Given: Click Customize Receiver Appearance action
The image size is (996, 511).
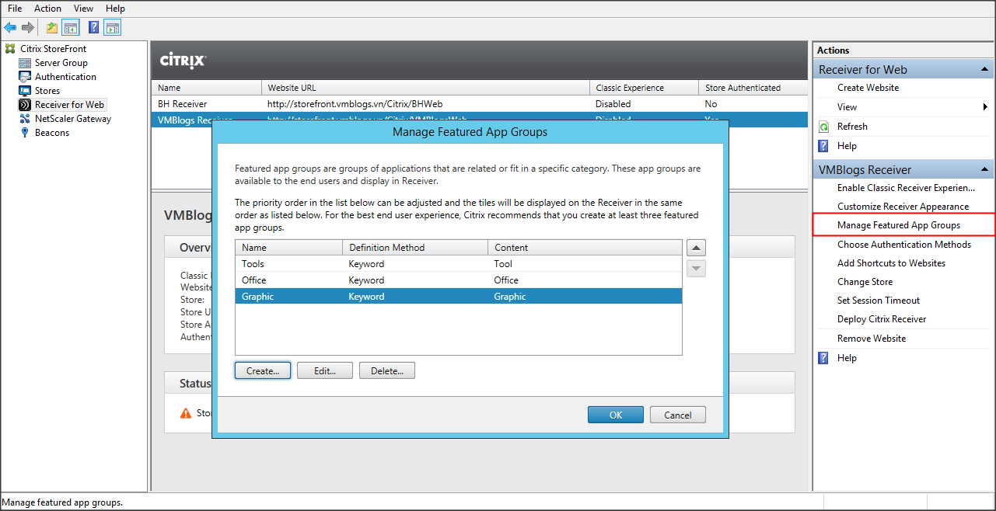Looking at the screenshot, I should click(x=903, y=207).
